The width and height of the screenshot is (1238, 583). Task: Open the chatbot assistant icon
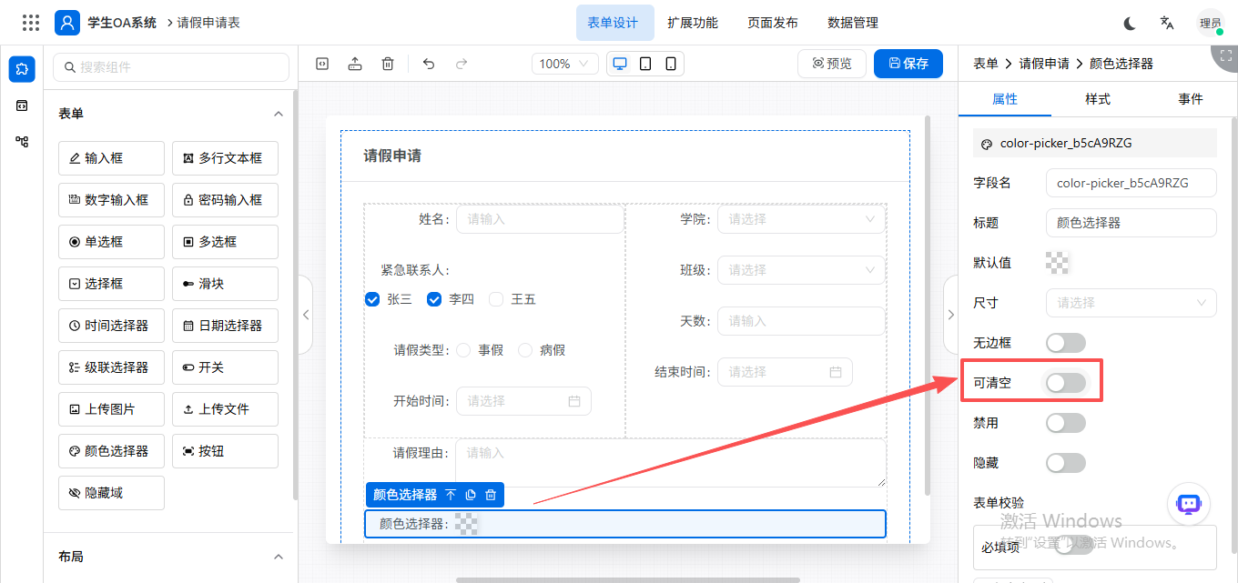pos(1189,504)
